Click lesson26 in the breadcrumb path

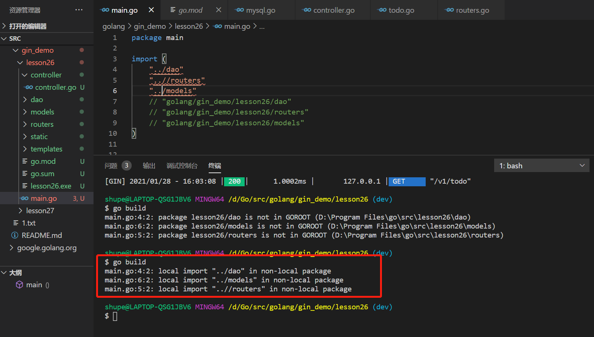(x=189, y=26)
